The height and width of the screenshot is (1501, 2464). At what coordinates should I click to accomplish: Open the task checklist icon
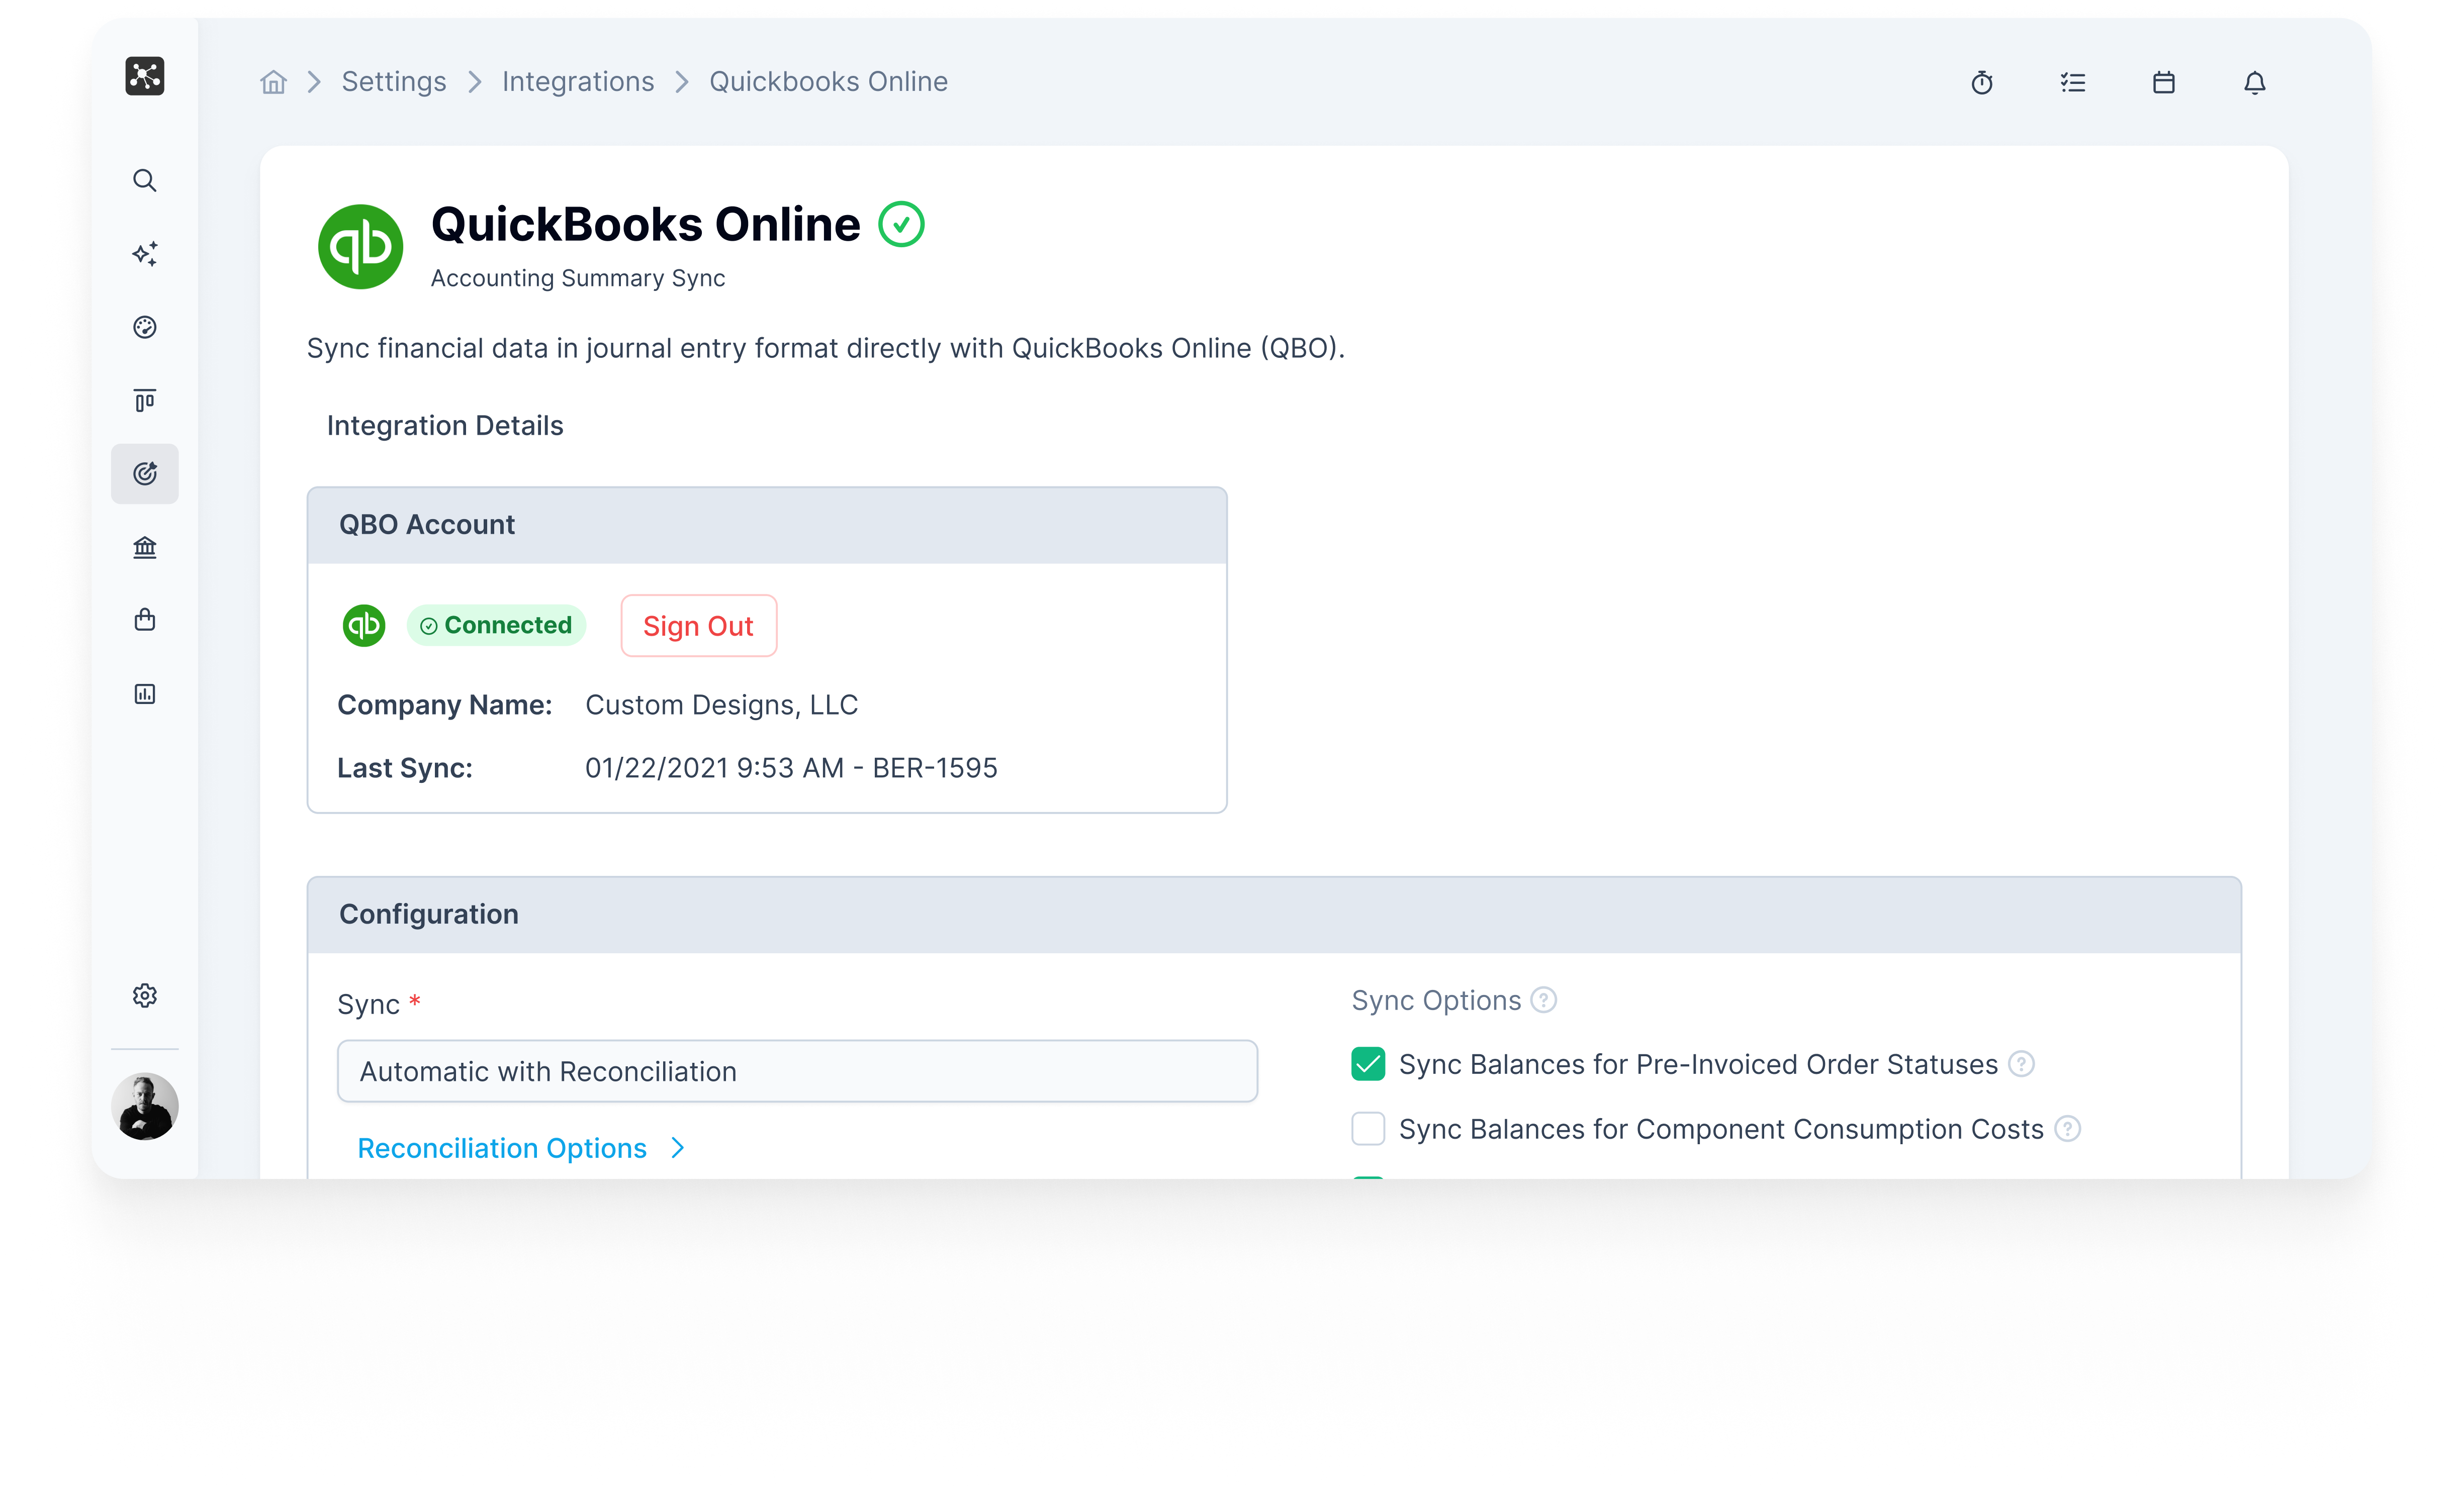[x=2072, y=83]
